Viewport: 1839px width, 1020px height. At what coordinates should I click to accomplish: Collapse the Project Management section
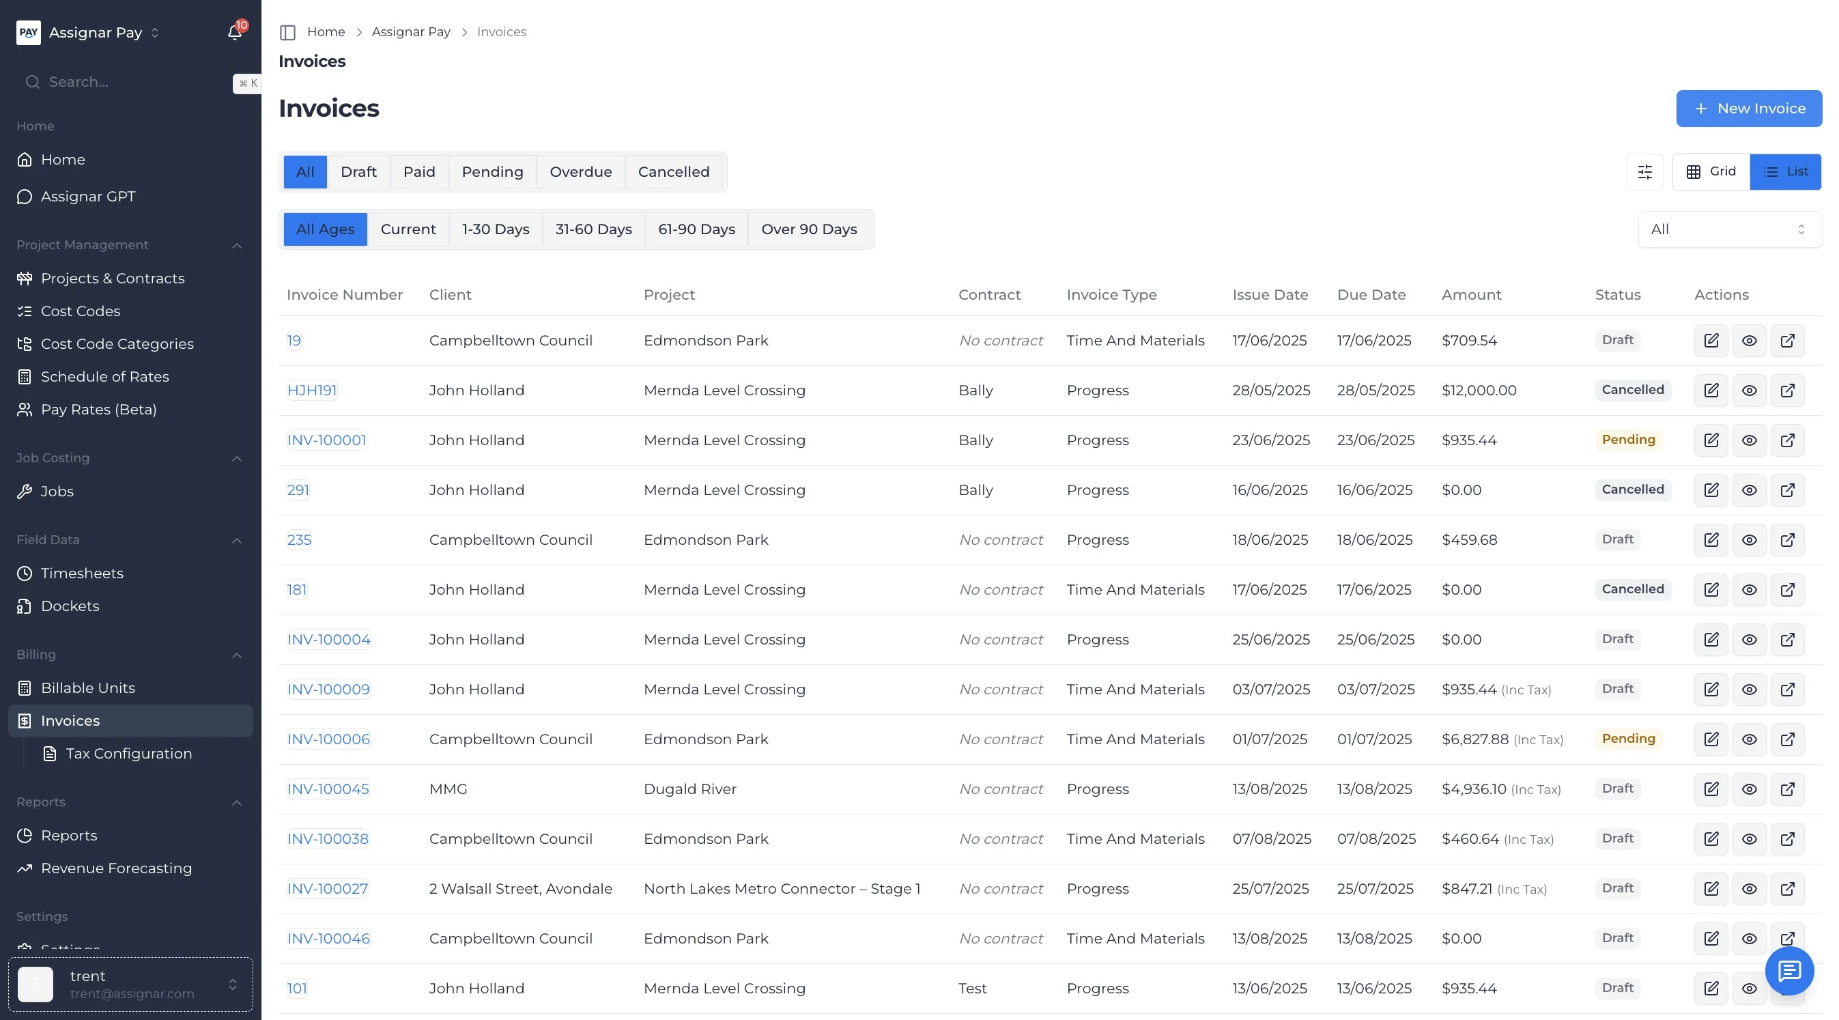236,246
